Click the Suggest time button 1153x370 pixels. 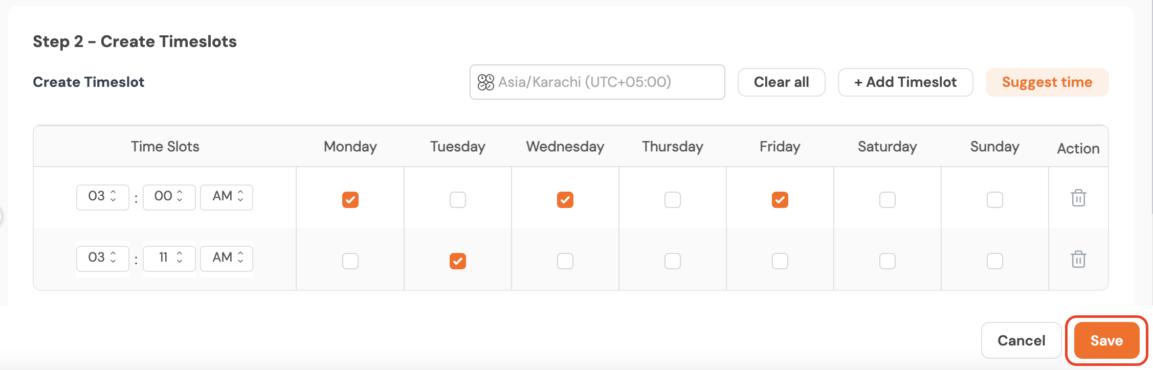tap(1047, 82)
